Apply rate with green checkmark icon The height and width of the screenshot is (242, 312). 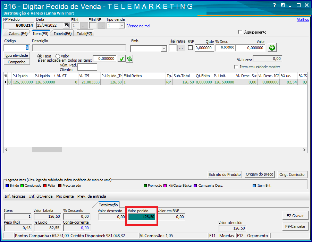point(121,59)
